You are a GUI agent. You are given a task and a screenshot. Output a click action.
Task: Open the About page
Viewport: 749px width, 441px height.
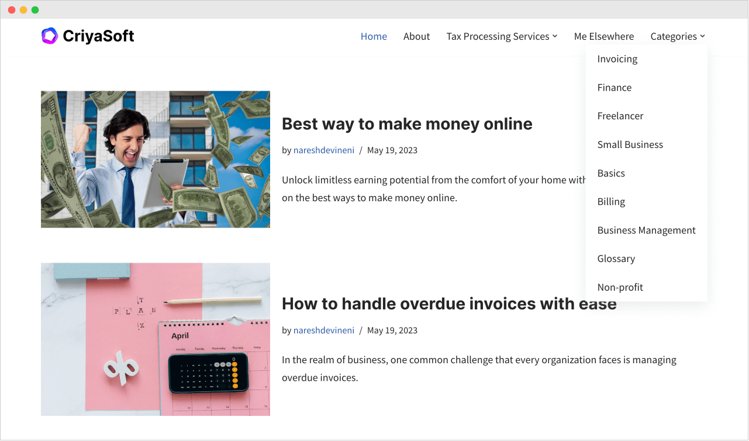(416, 36)
